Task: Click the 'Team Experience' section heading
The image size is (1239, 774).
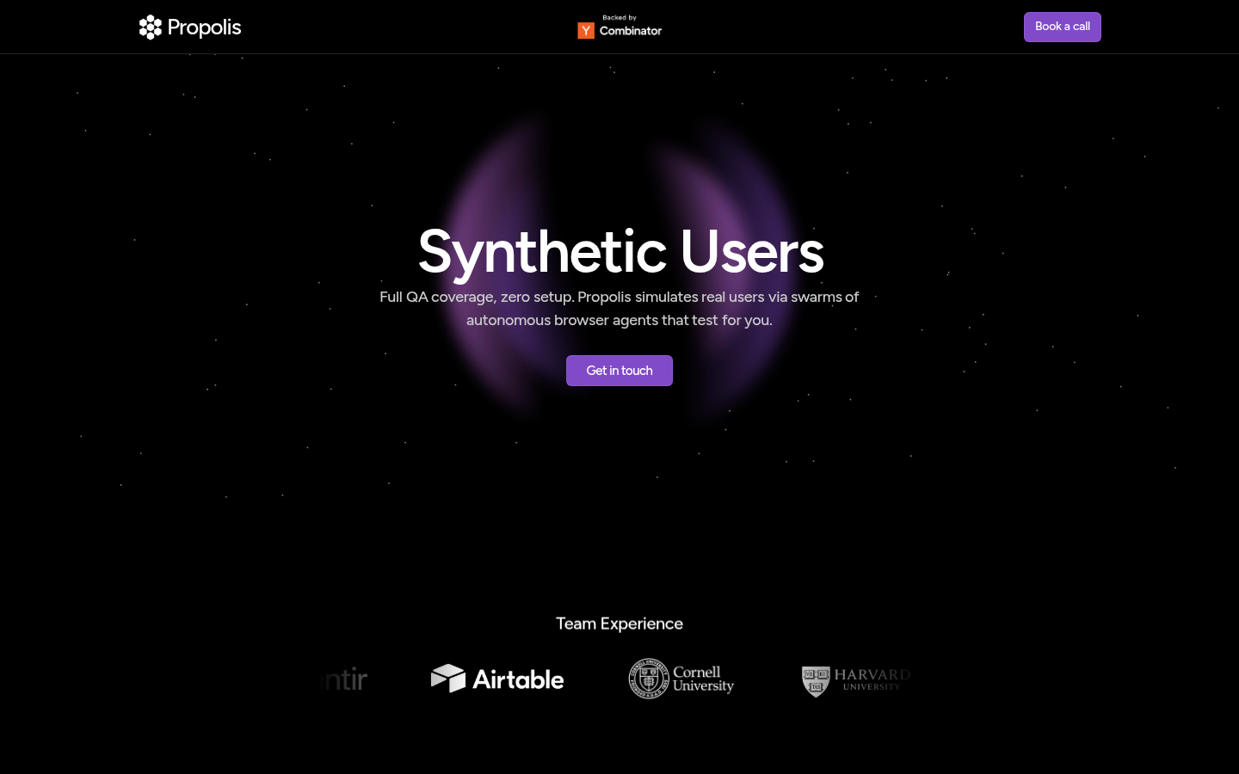Action: (x=619, y=623)
